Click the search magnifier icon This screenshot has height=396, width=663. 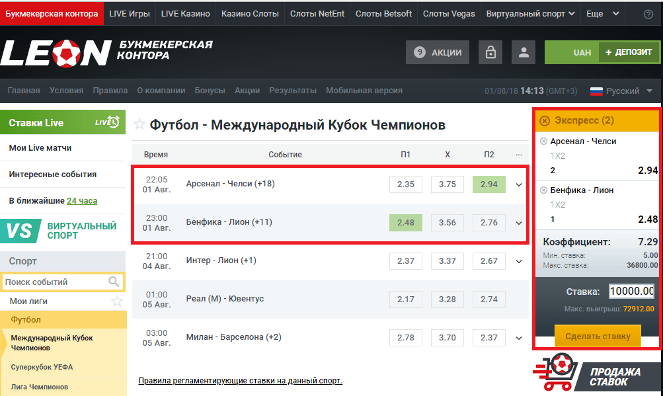pyautogui.click(x=115, y=282)
